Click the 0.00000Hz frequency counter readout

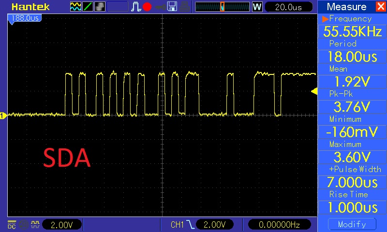pyautogui.click(x=279, y=225)
